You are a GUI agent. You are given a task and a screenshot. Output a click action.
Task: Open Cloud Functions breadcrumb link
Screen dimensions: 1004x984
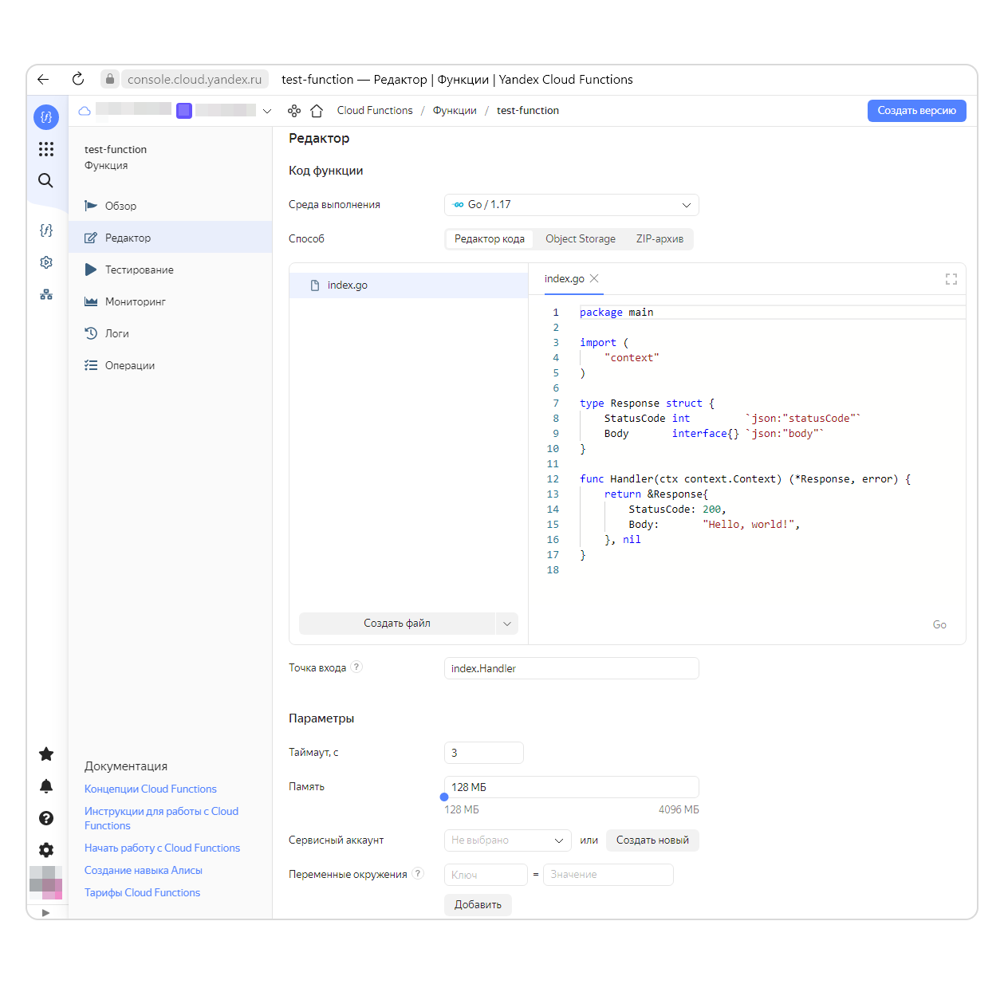coord(375,111)
